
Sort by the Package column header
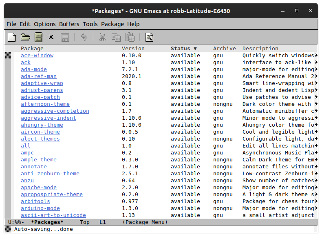click(x=32, y=49)
